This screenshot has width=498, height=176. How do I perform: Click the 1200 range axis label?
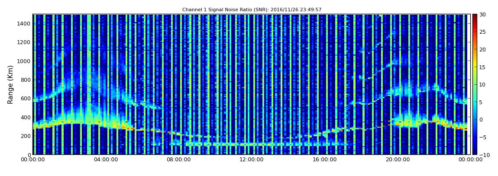(24, 42)
